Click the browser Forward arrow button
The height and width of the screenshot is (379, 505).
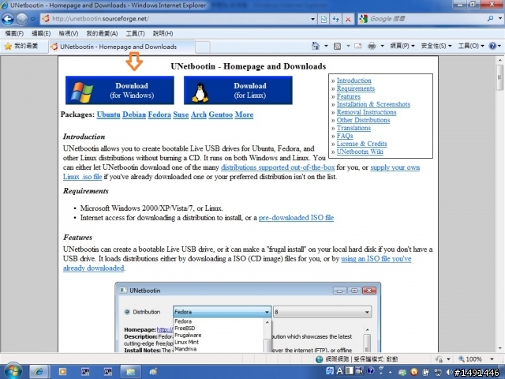pos(21,19)
